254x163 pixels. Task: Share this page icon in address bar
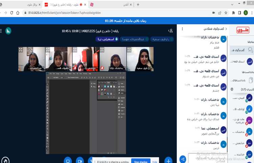[220, 13]
